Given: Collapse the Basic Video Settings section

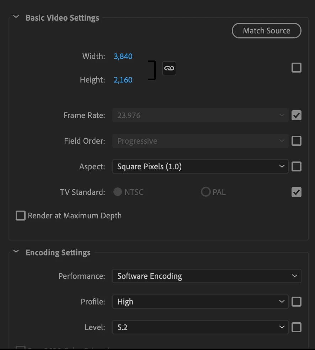Looking at the screenshot, I should click(16, 17).
